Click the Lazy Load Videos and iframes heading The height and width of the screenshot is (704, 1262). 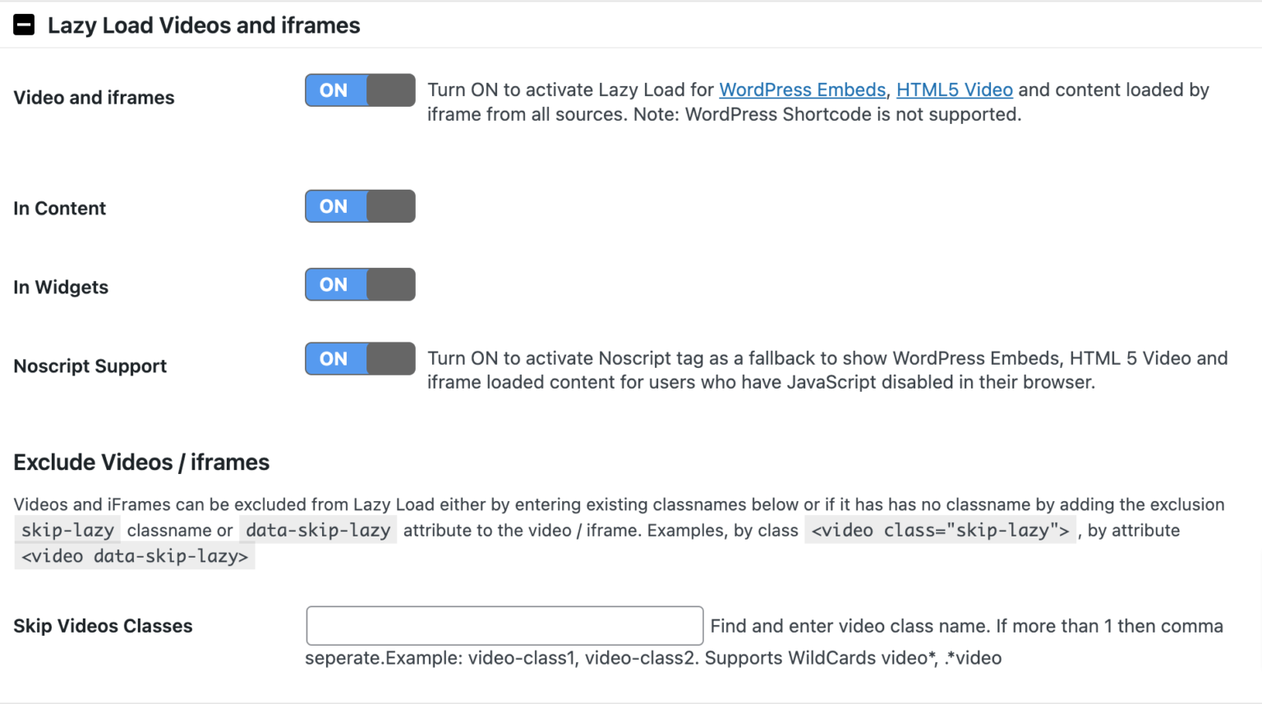click(203, 25)
